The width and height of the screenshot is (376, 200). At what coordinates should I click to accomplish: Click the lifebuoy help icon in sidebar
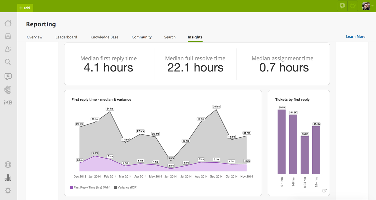pyautogui.click(x=8, y=165)
